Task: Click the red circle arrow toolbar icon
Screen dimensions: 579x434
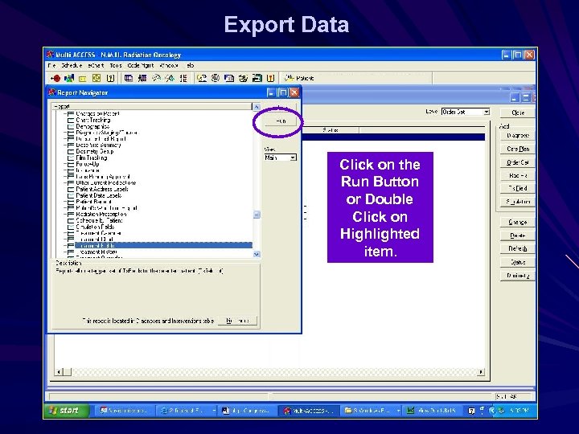Action: pyautogui.click(x=55, y=78)
